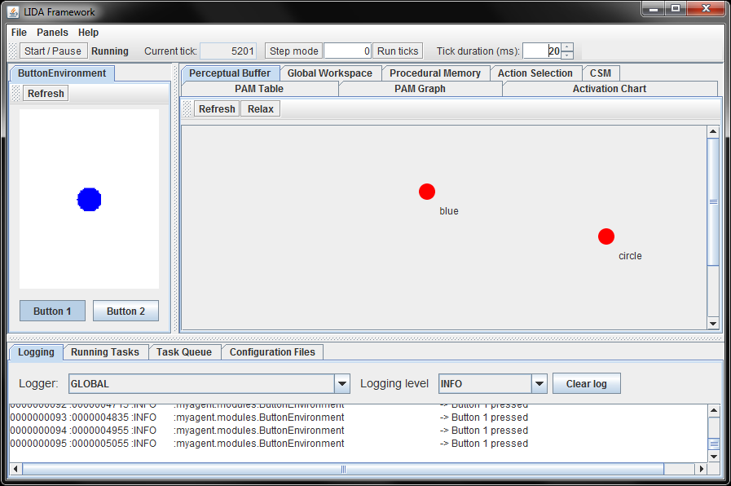Select the Task Queue tab
Viewport: 731px width, 486px height.
click(183, 352)
